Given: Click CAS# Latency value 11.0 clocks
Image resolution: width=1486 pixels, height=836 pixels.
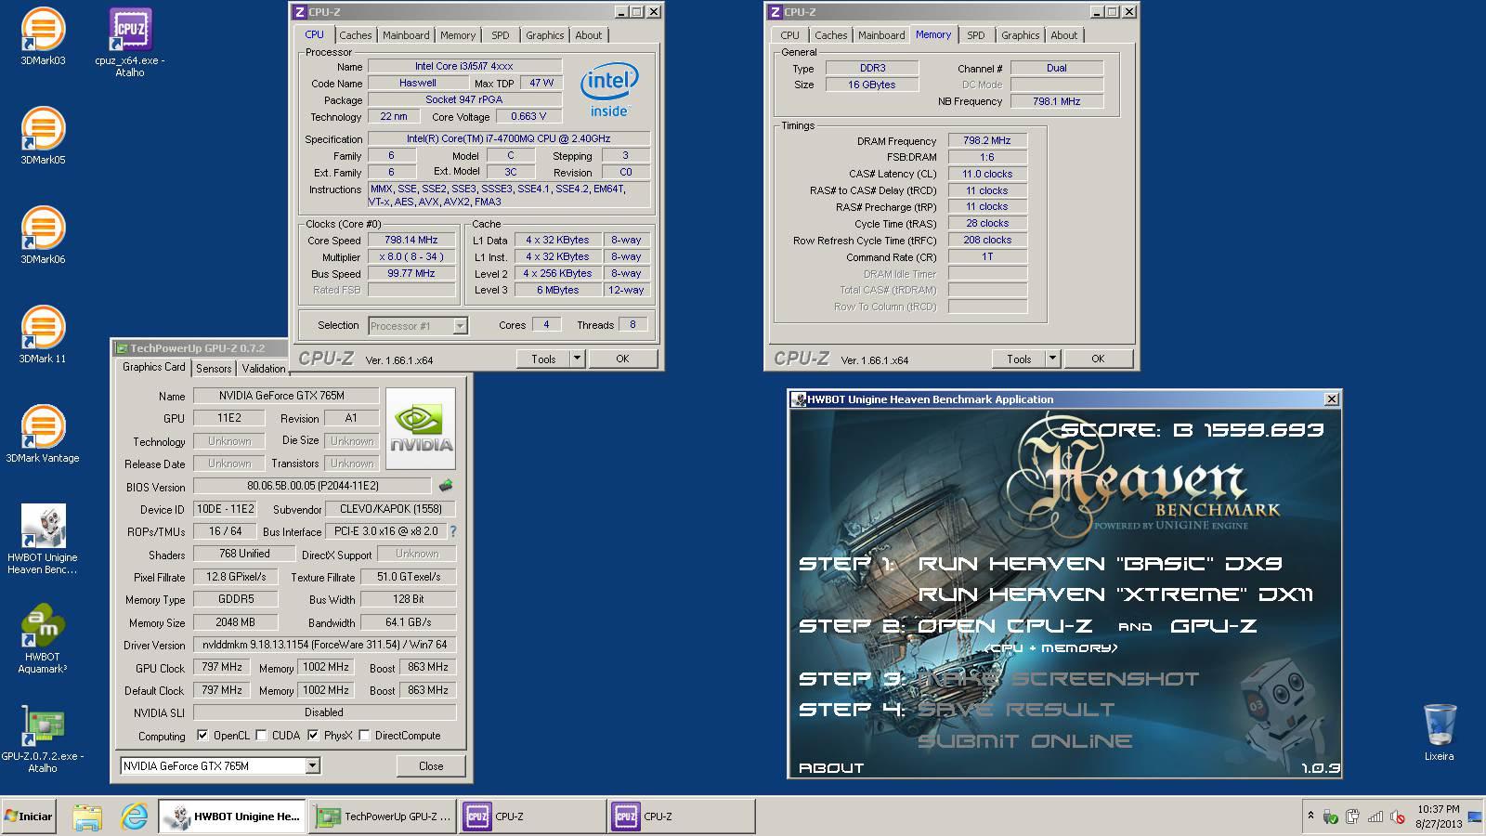Looking at the screenshot, I should [987, 174].
